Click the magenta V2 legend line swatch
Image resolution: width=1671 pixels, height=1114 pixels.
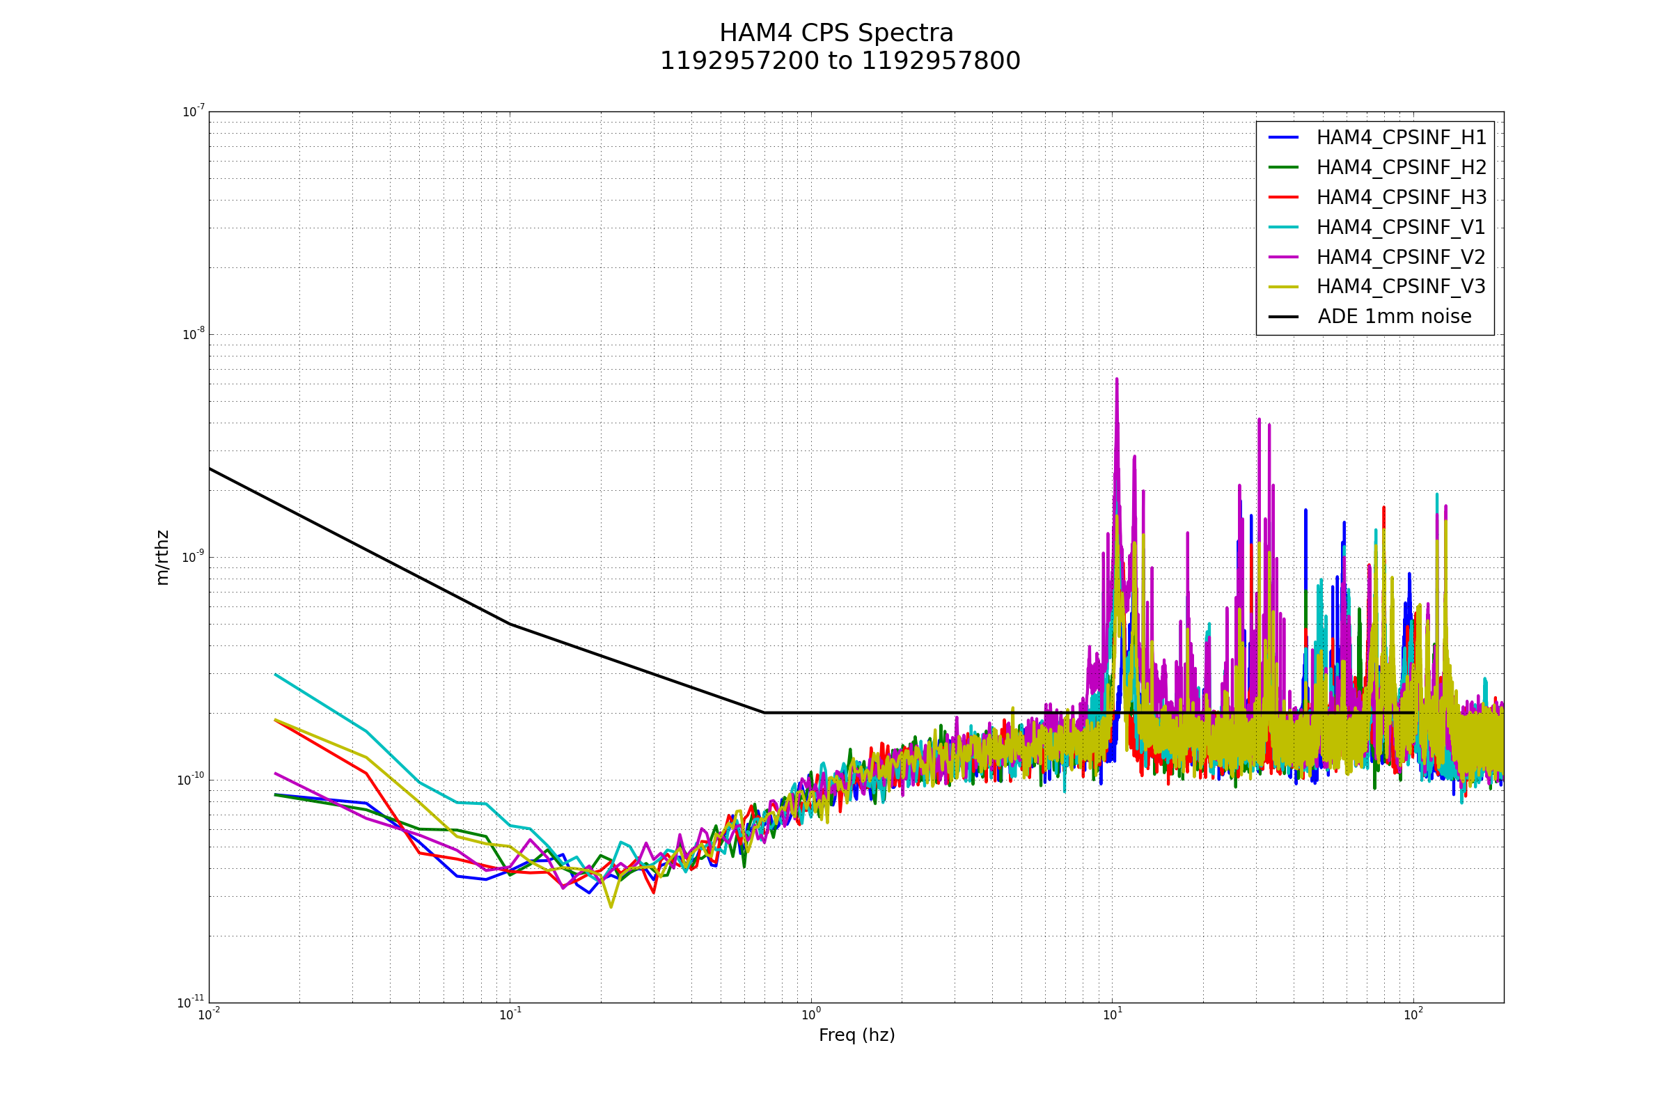coord(1283,256)
